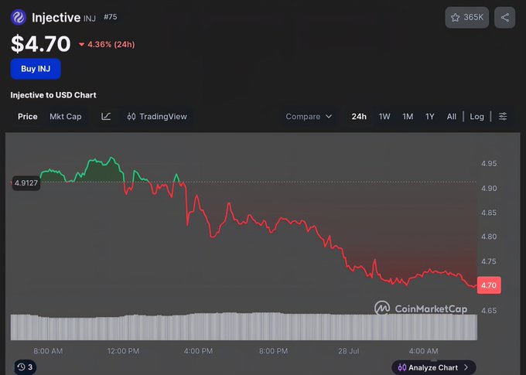Image resolution: width=526 pixels, height=375 pixels.
Task: Select the 1Y time range
Action: 430,117
